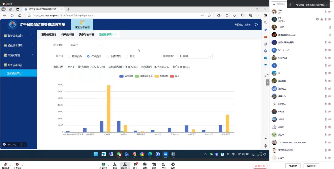This screenshot has height=169, width=334.
Task: Select the 船舶类型 radio option
Action: 69,56
